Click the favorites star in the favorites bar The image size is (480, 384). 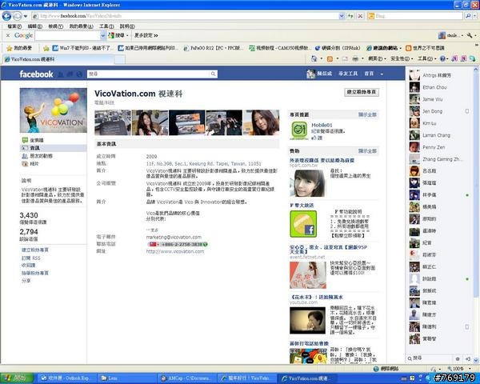[x=10, y=48]
